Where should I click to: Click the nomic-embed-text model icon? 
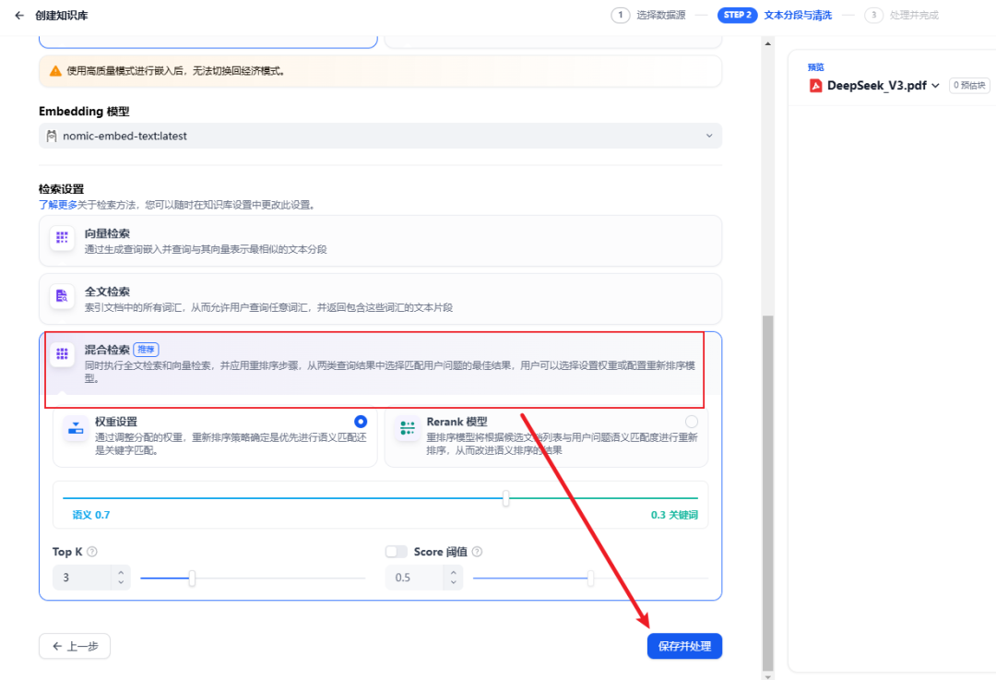(x=52, y=136)
